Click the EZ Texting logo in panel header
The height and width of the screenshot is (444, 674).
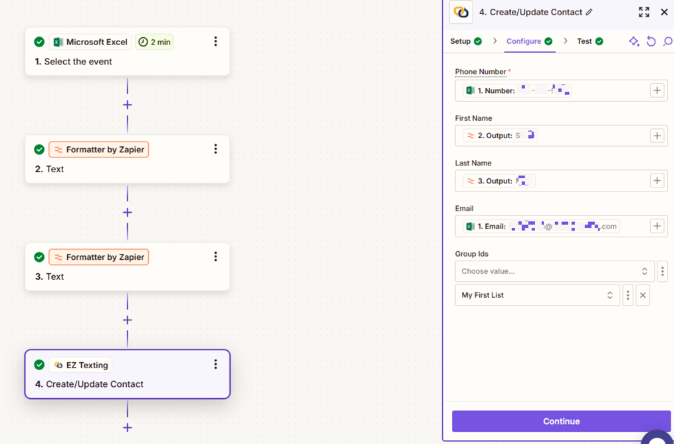(461, 12)
